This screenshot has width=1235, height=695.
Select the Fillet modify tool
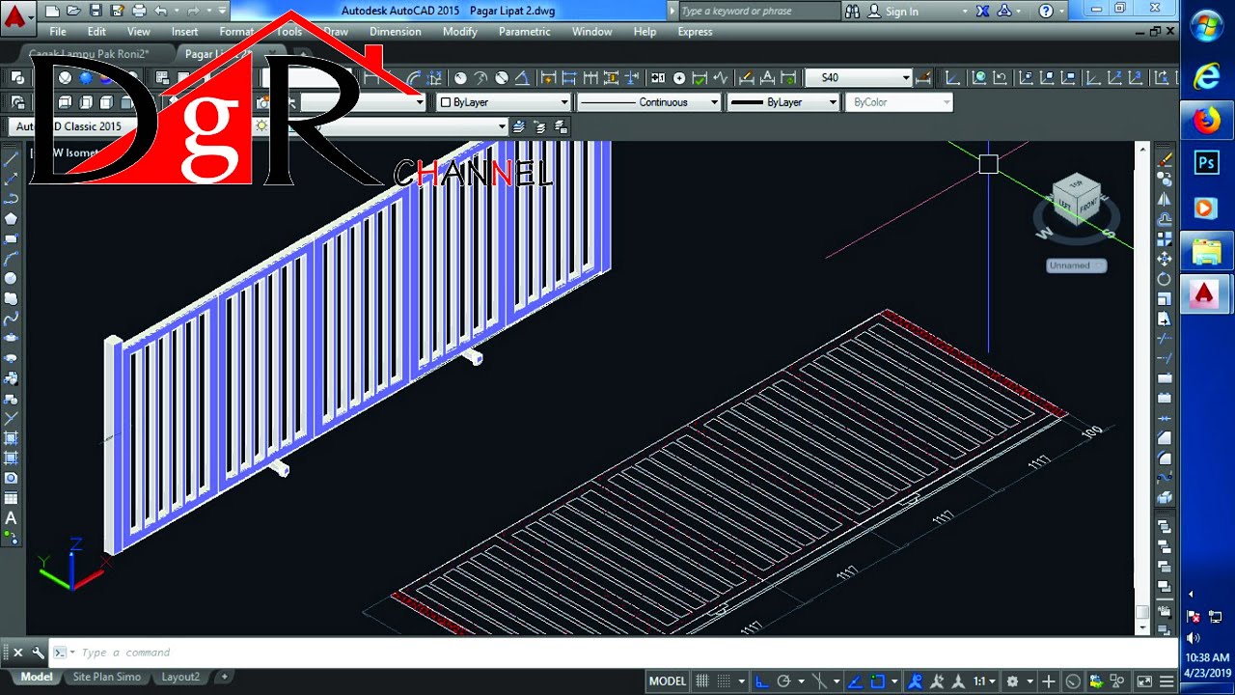(1165, 458)
